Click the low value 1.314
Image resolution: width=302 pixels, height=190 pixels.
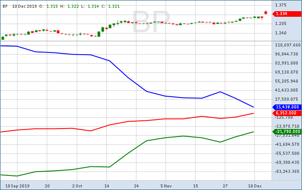[93, 6]
